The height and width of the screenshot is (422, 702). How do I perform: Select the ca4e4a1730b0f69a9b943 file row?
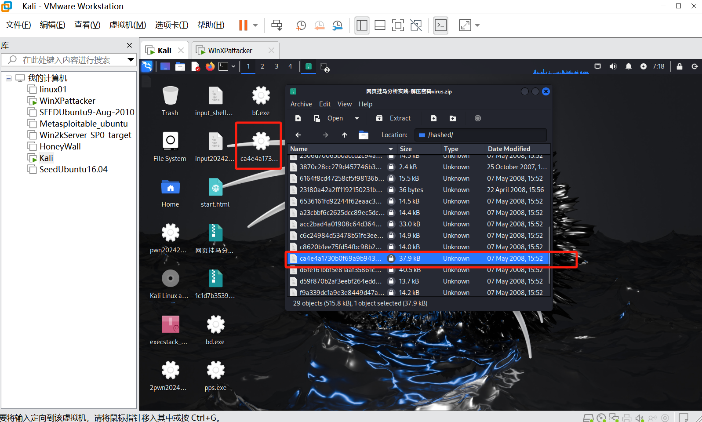click(418, 258)
